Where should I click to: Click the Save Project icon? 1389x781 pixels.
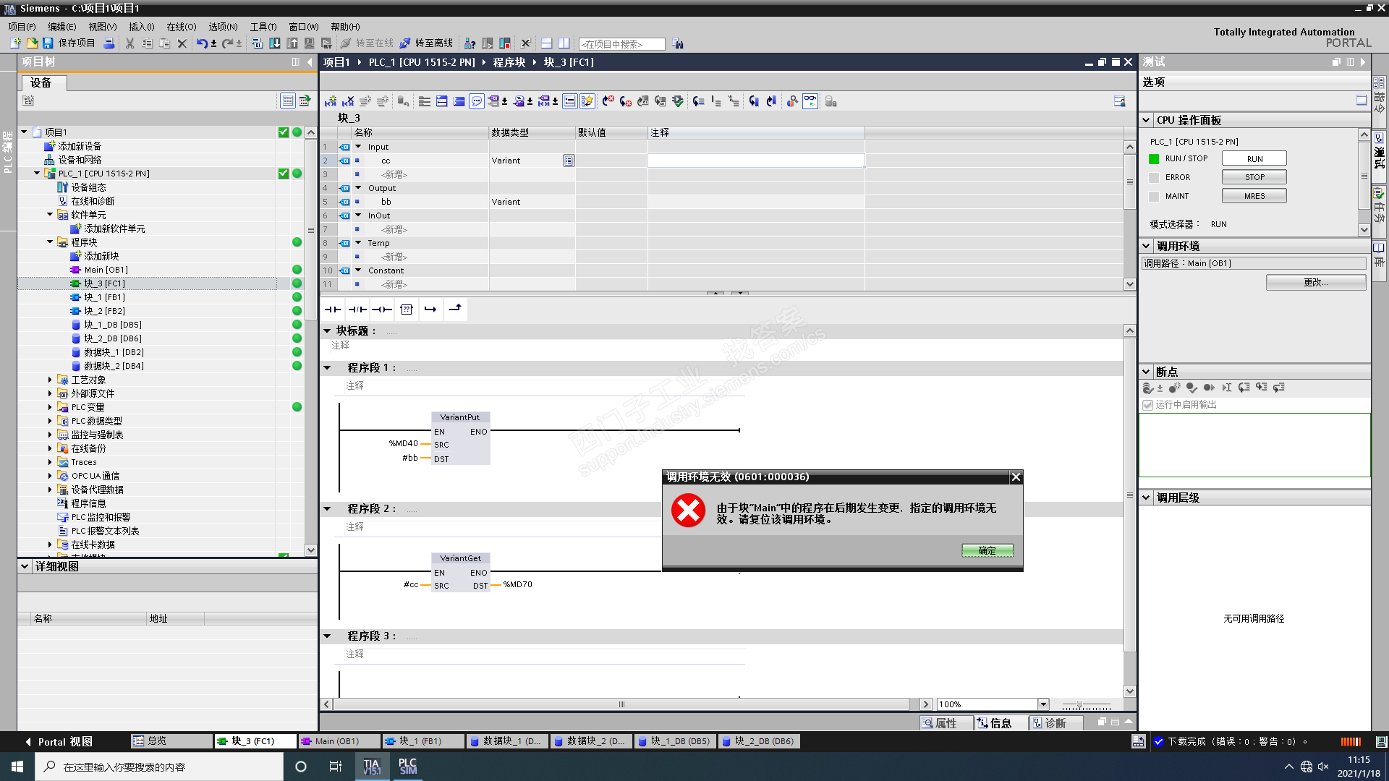pyautogui.click(x=48, y=43)
